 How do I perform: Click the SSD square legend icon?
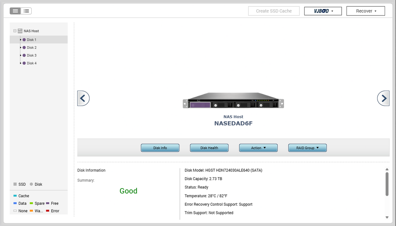[x=15, y=184]
